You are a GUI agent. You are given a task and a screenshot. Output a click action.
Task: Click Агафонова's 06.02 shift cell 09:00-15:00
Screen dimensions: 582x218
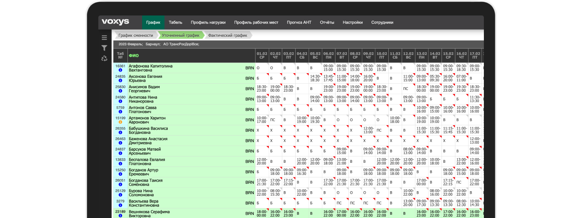point(329,68)
